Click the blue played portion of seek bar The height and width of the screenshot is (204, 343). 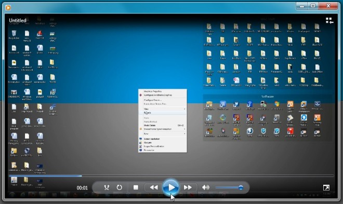point(45,175)
